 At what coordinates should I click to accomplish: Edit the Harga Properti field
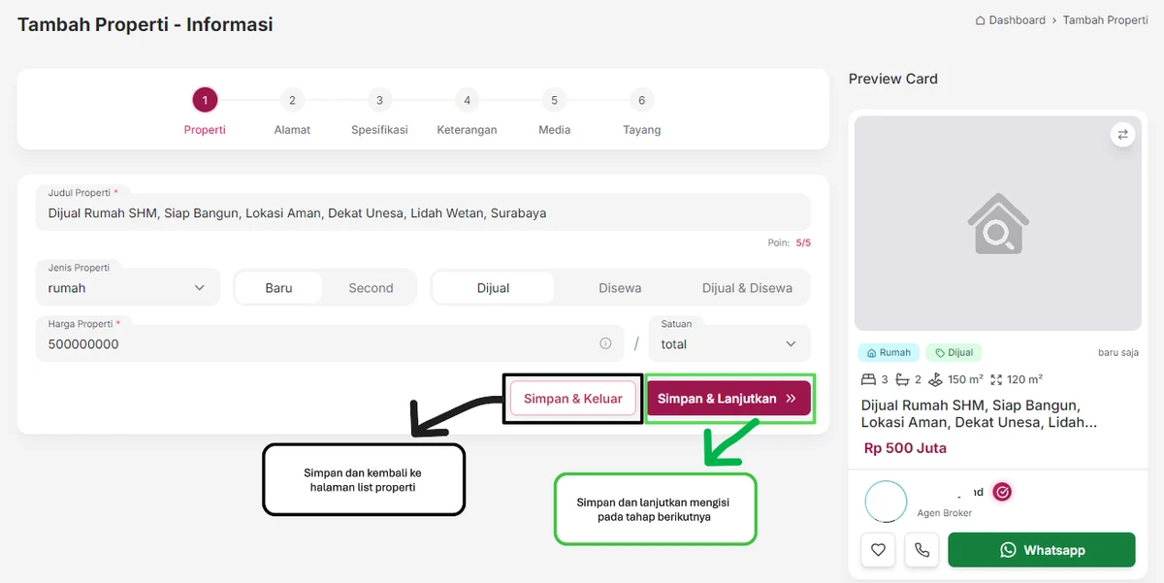pos(330,343)
